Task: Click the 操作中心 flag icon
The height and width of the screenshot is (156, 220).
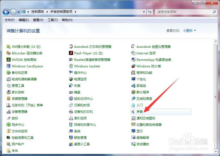Action: pyautogui.click(x=71, y=73)
